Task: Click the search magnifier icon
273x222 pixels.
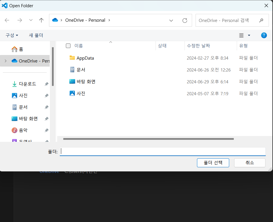Action: 261,21
